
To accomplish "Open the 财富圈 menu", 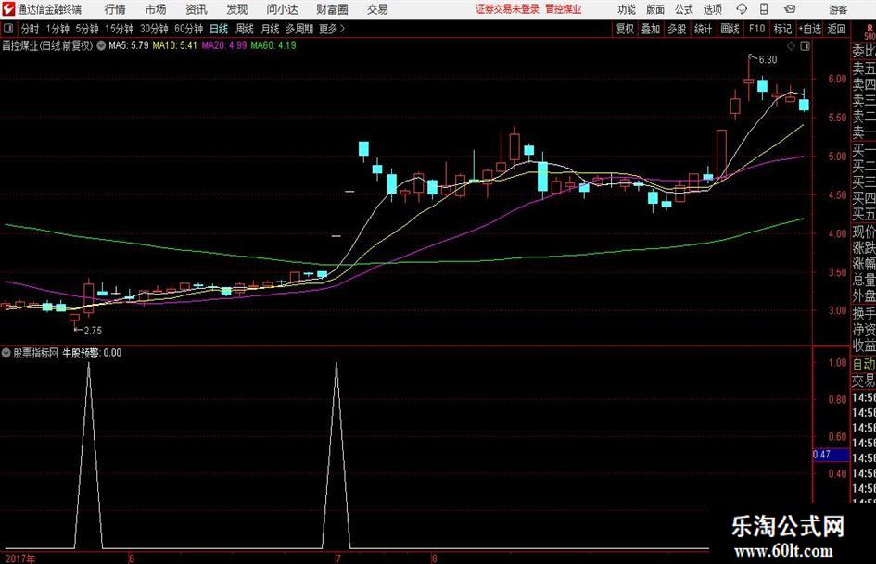I will pos(332,9).
